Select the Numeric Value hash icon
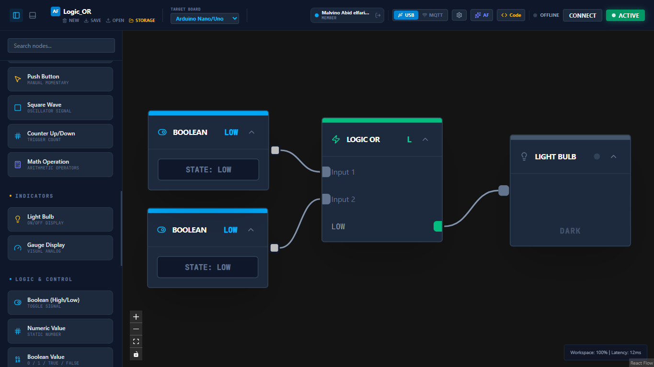The image size is (654, 367). click(x=18, y=331)
